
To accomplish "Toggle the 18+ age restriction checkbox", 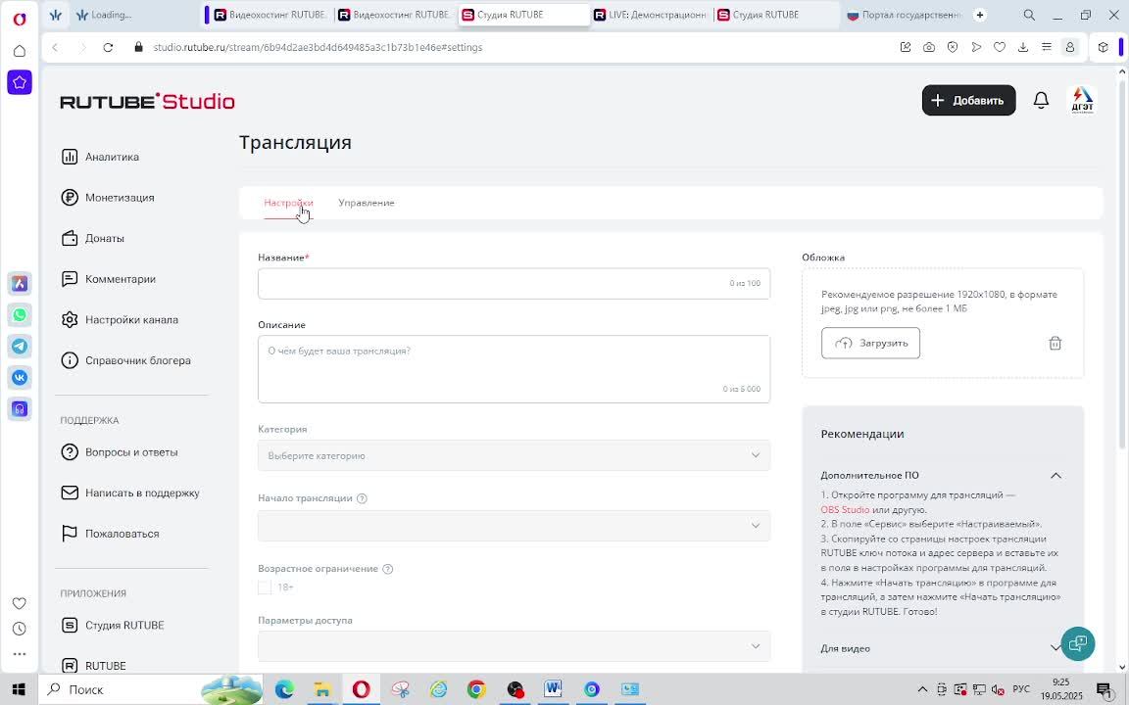I will coord(265,587).
